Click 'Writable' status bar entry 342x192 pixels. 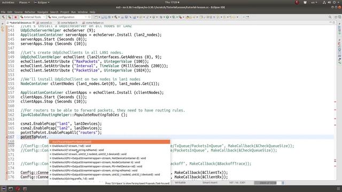180,182
